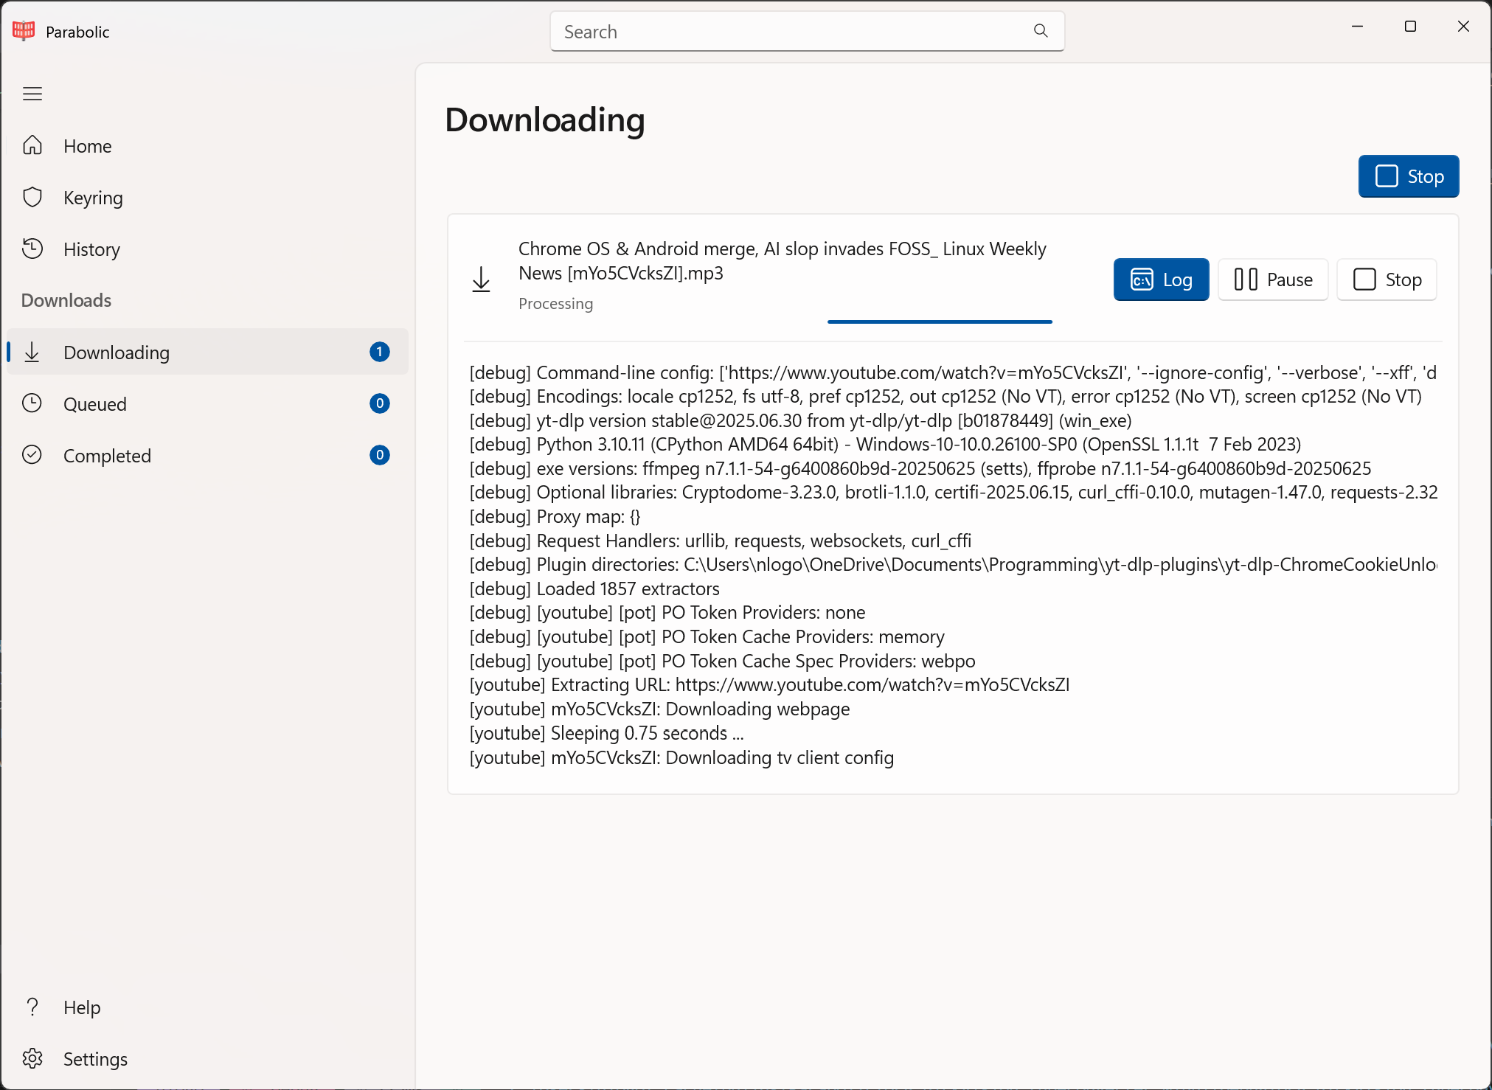Stop the Linux Weekly News download
The height and width of the screenshot is (1090, 1492).
(x=1387, y=280)
